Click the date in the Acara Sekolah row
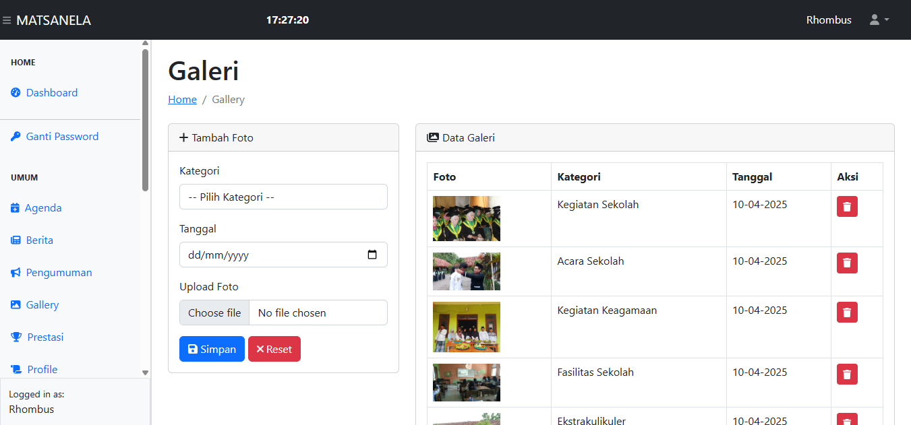Screen dimensions: 911x425 pyautogui.click(x=760, y=261)
